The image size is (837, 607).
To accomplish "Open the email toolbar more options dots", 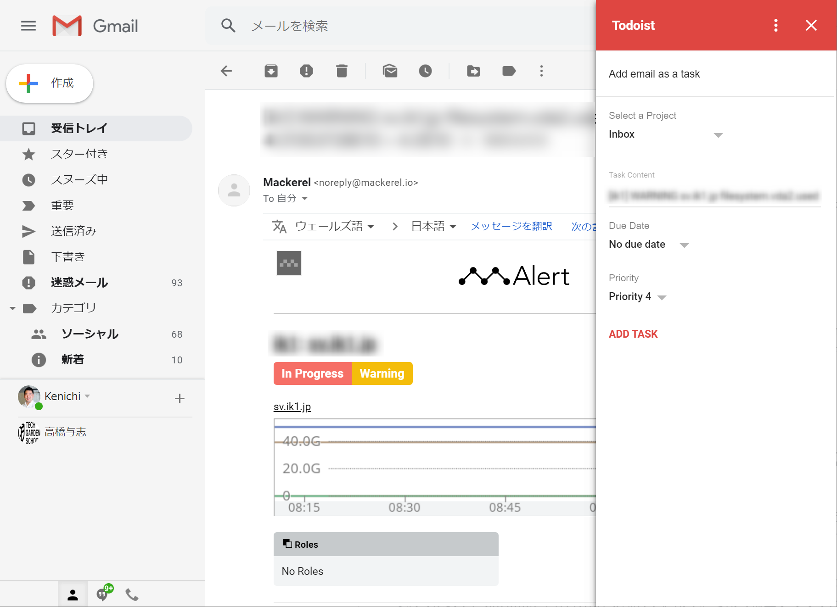I will 541,71.
